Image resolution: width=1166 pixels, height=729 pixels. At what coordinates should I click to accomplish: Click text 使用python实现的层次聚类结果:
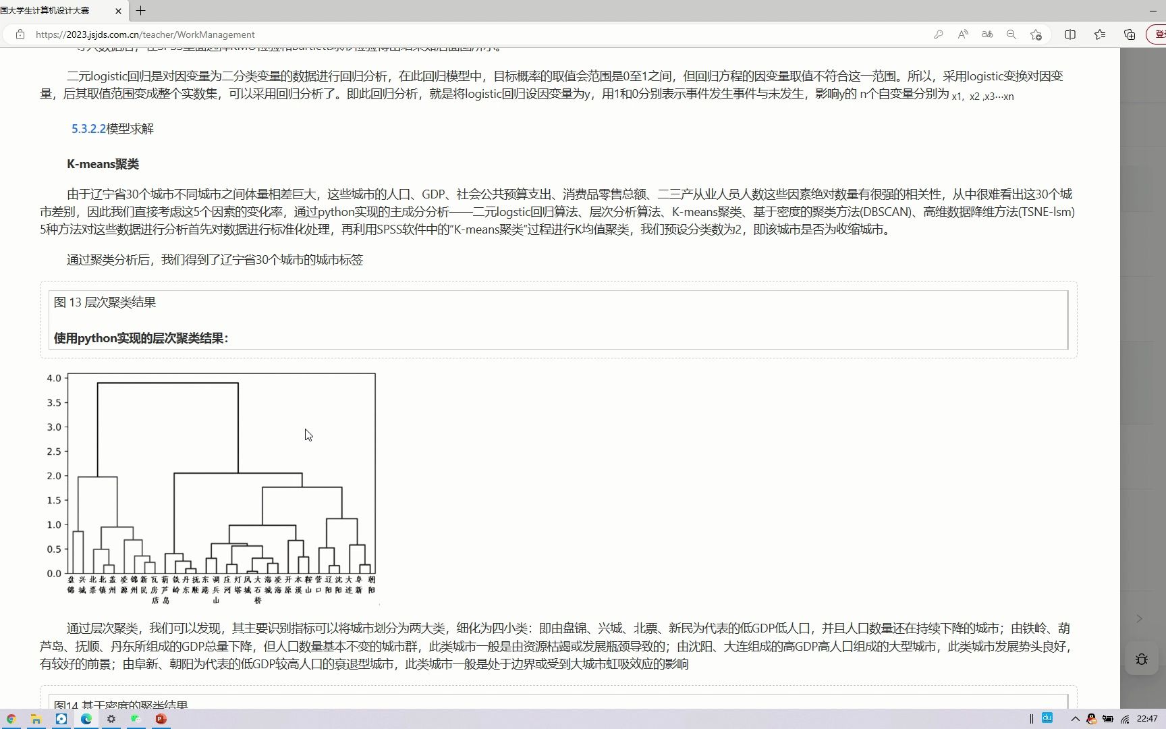tap(141, 338)
